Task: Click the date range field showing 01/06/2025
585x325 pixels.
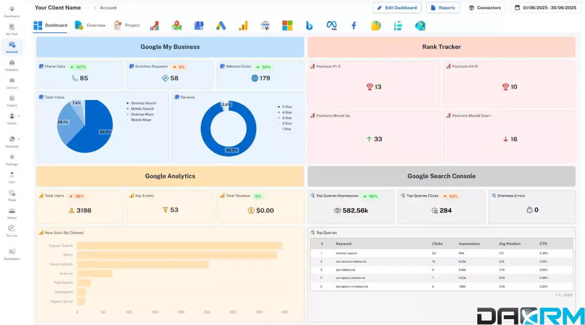Action: coord(546,7)
